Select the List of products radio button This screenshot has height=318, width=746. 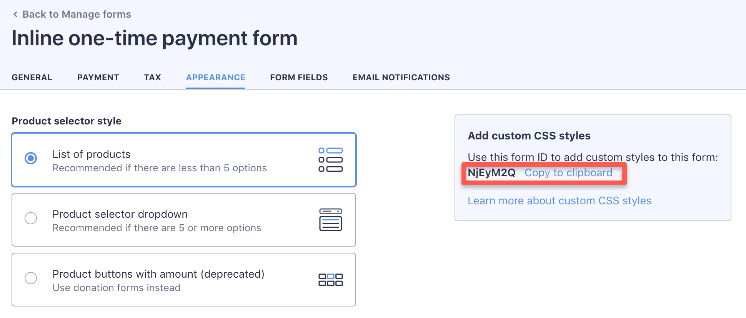click(31, 158)
